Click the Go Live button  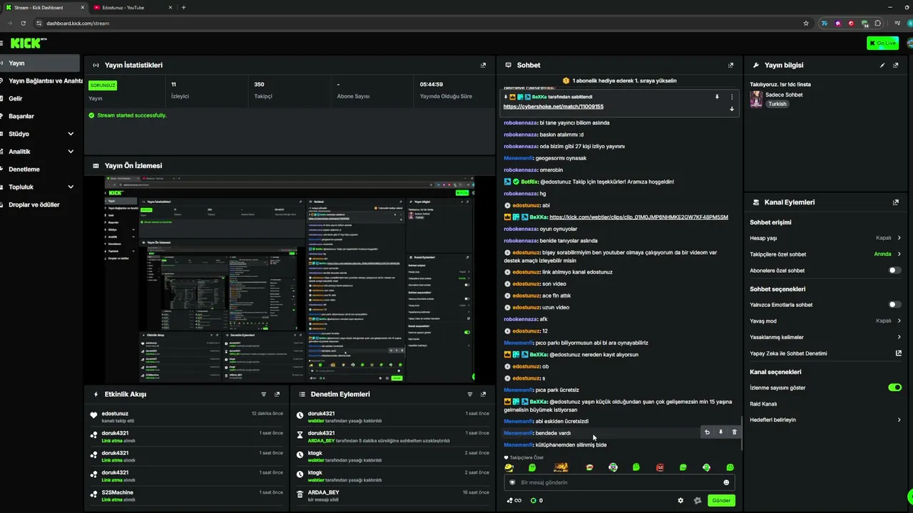882,43
